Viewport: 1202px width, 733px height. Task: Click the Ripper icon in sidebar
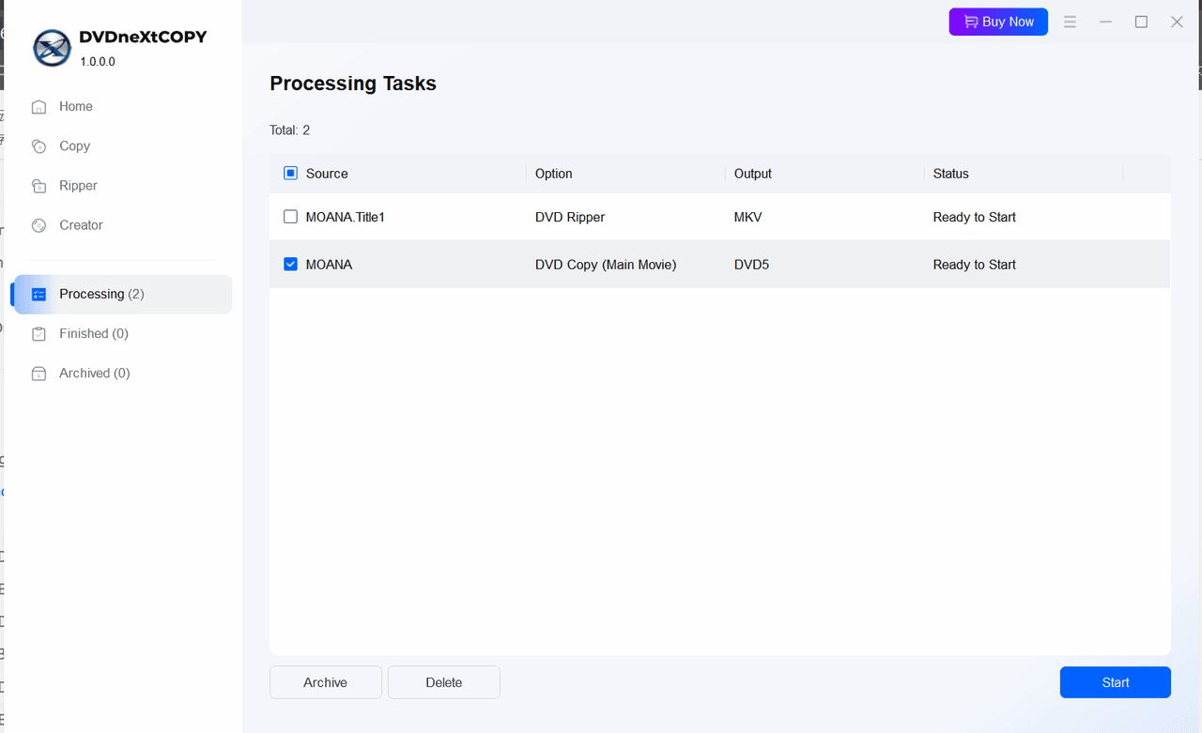pyautogui.click(x=39, y=186)
